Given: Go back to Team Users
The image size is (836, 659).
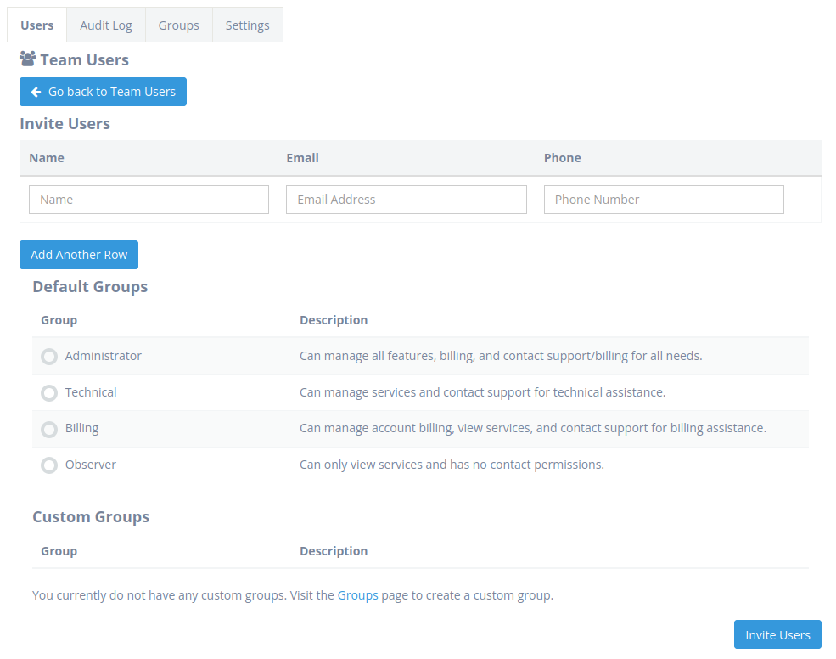Looking at the screenshot, I should click(x=103, y=92).
